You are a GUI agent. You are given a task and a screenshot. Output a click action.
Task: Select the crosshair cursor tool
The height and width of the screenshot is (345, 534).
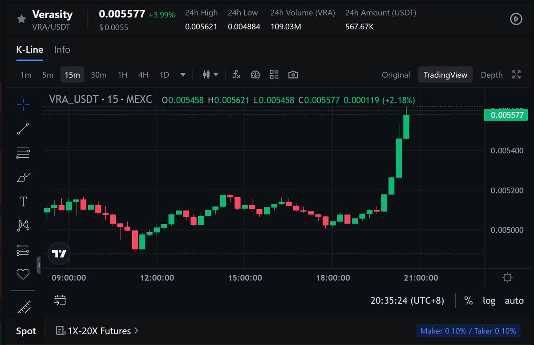pos(23,105)
